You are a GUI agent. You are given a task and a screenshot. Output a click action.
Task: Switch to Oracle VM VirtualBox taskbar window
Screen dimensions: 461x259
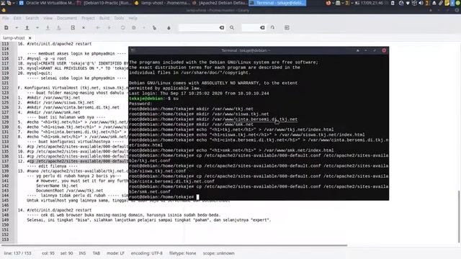47,3
